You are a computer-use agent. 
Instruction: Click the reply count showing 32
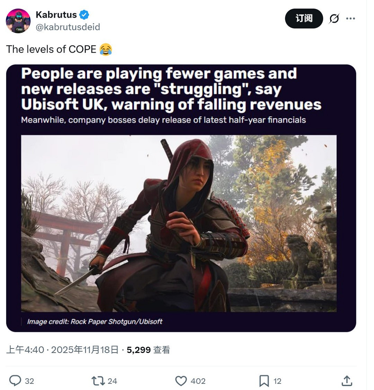[x=30, y=381]
